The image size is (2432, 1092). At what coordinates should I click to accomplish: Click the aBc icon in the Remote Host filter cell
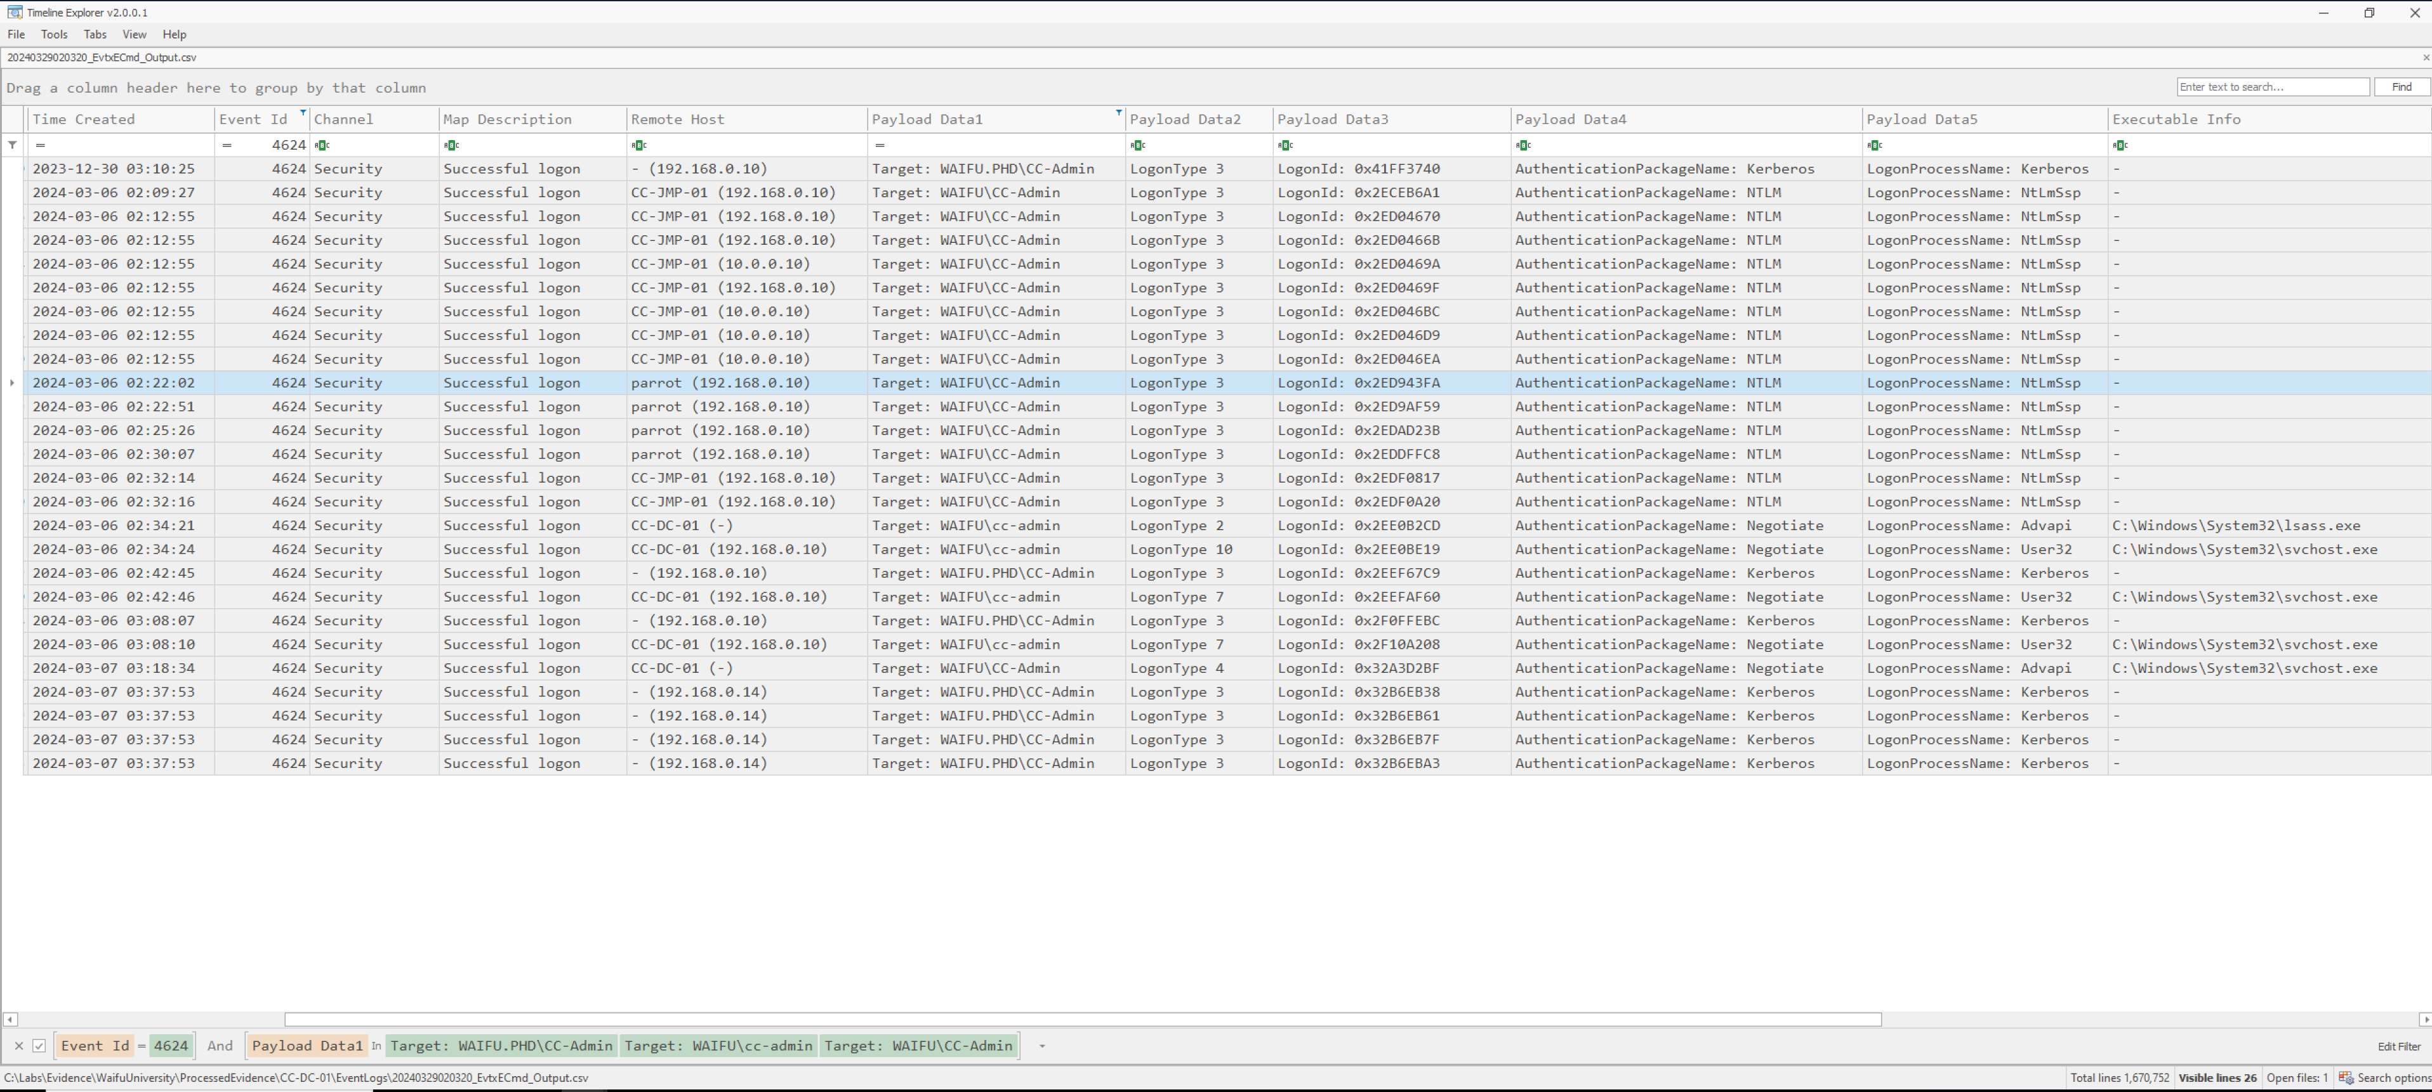coord(640,145)
